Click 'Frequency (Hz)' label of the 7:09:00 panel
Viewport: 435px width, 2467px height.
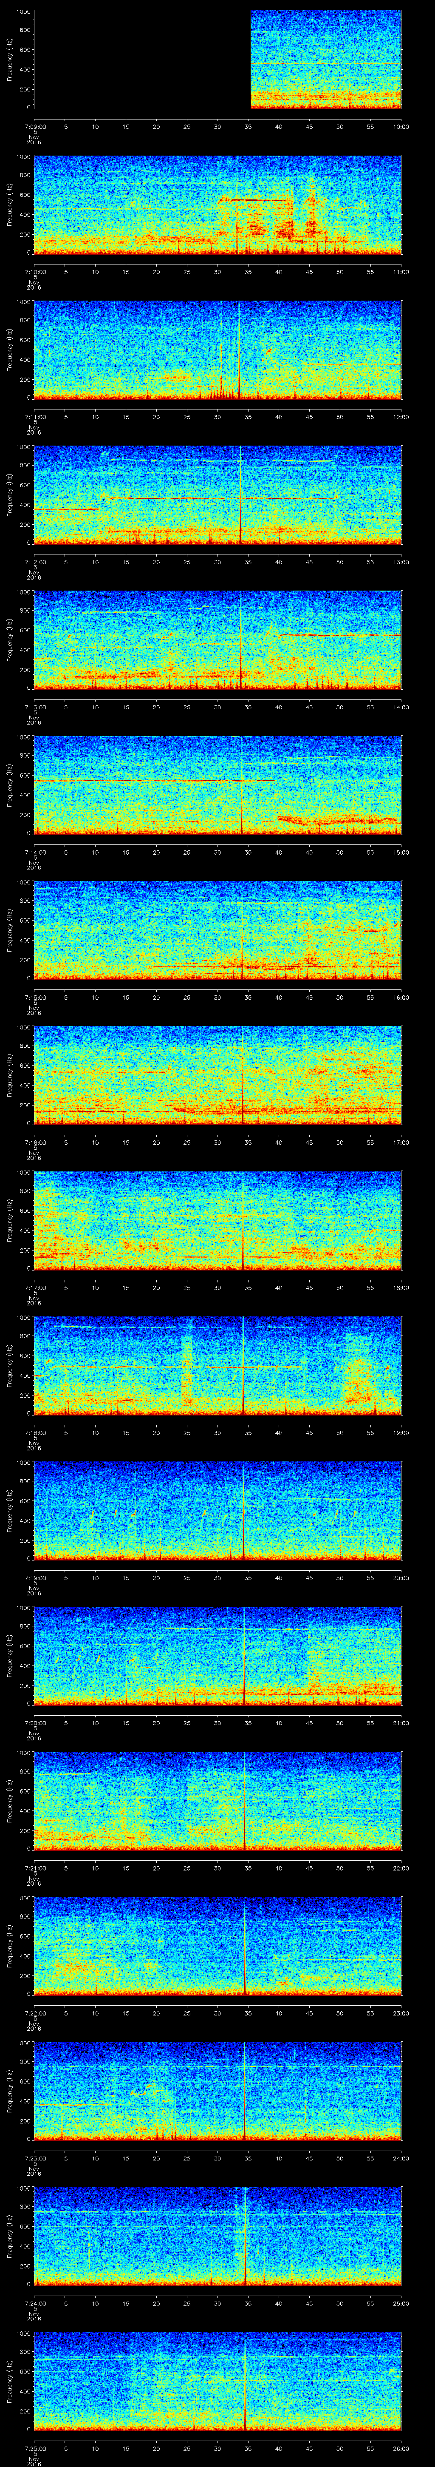click(x=10, y=60)
